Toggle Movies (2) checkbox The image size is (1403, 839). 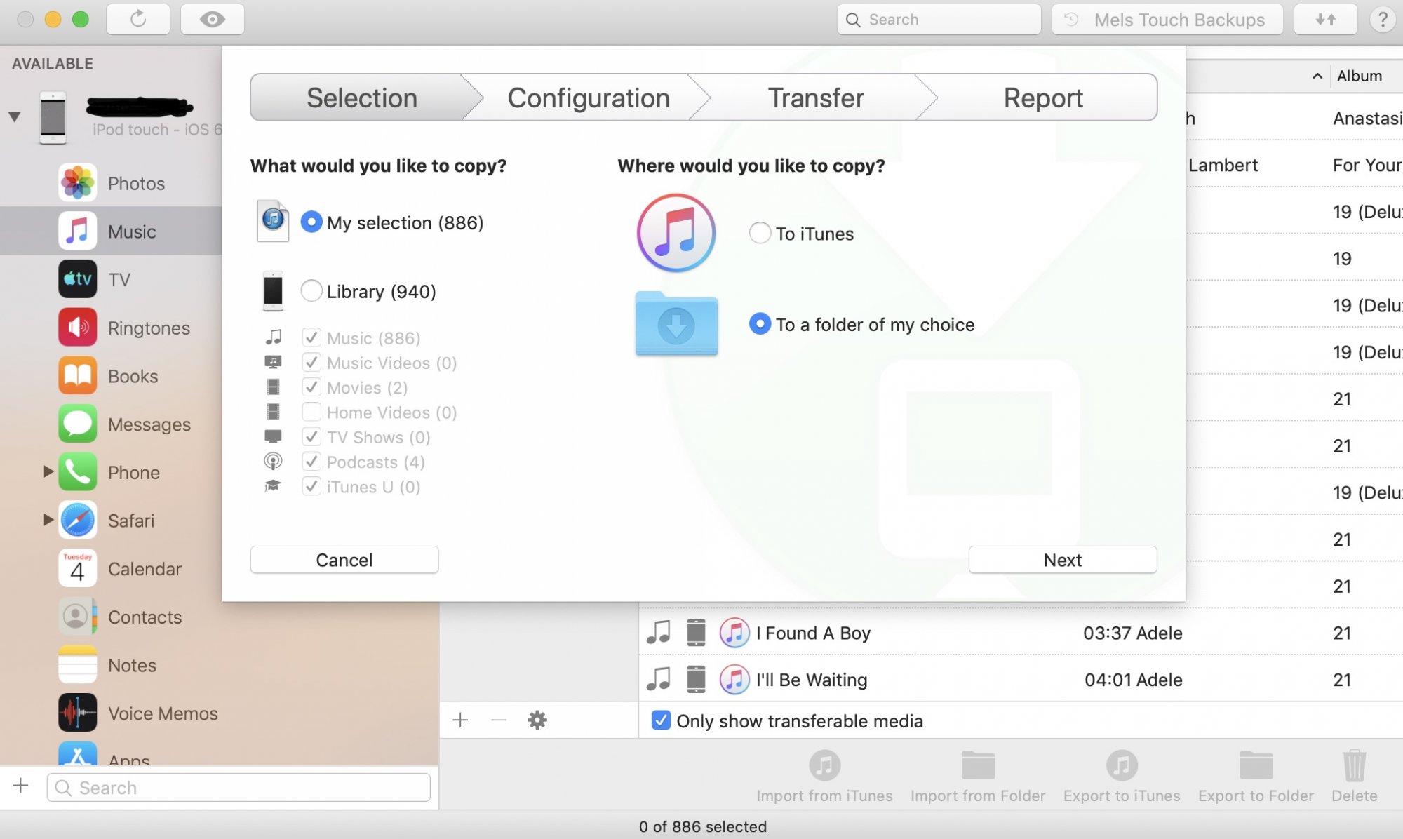311,387
